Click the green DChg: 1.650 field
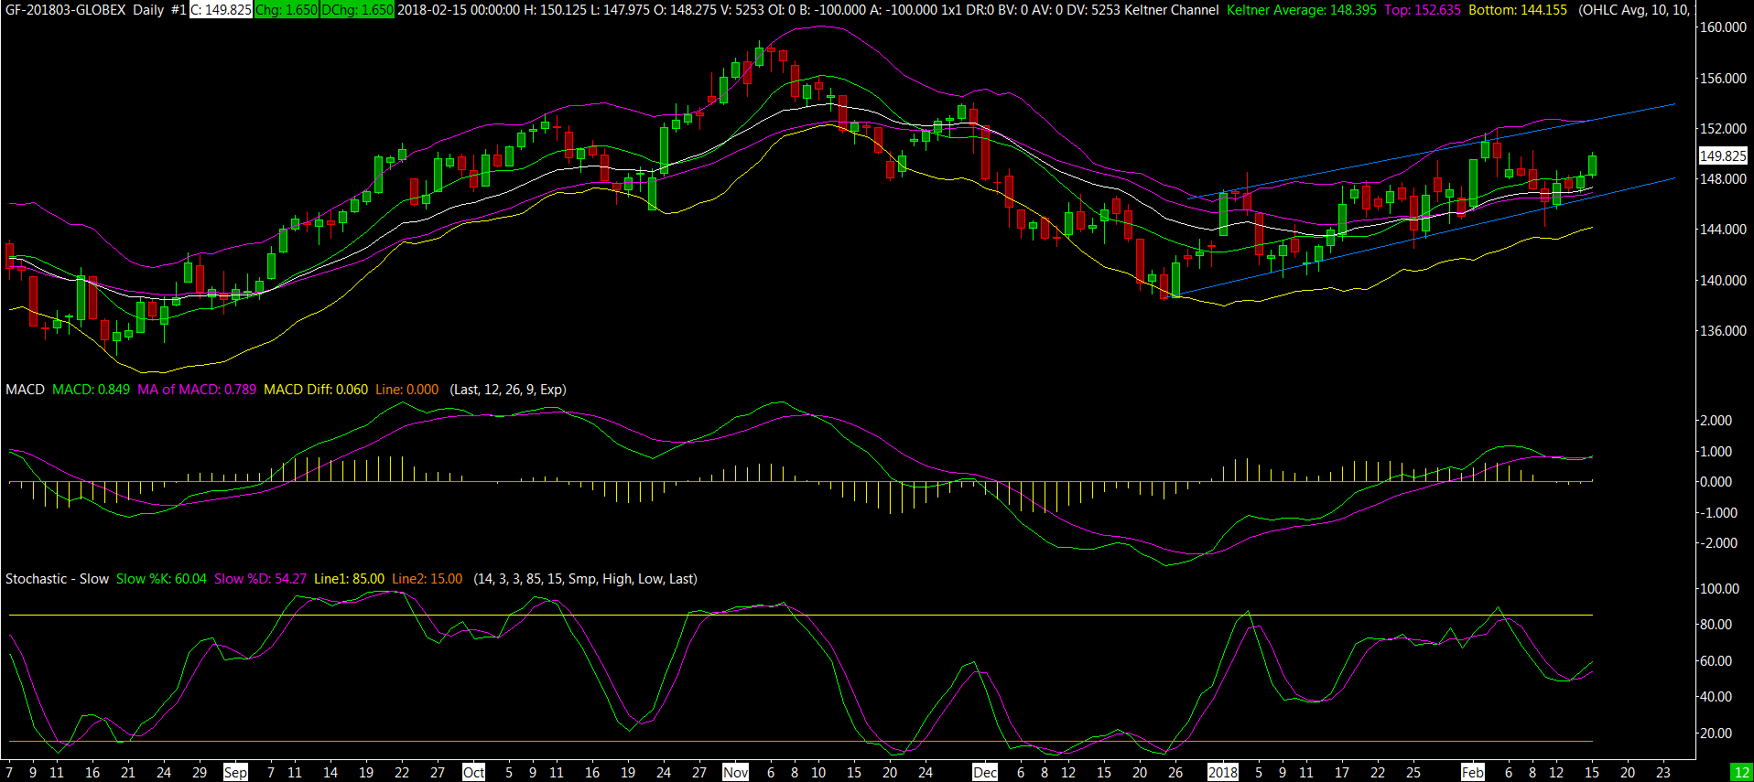 coord(357,10)
